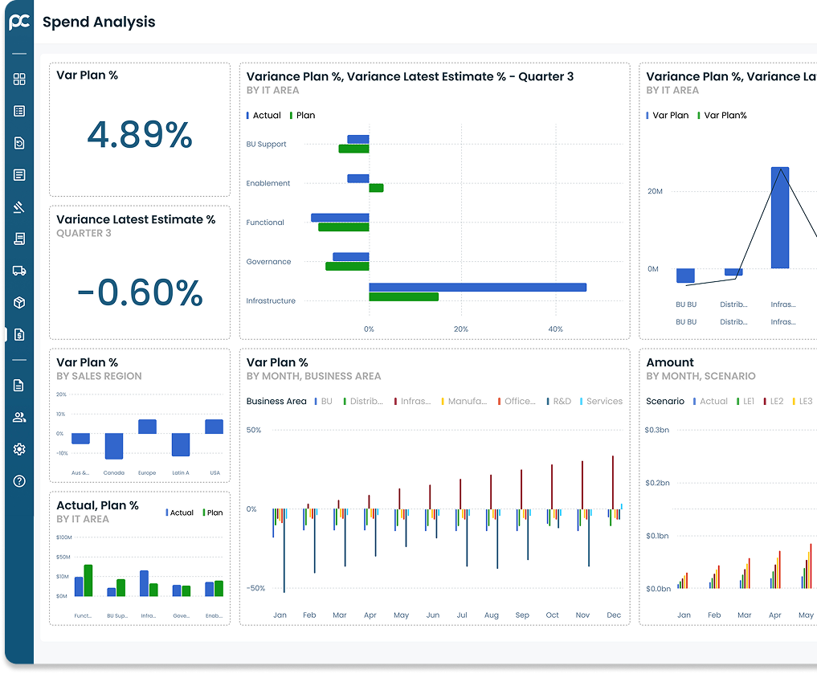Click the Canada bar in Sales Region chart
817x674 pixels.
tap(114, 446)
